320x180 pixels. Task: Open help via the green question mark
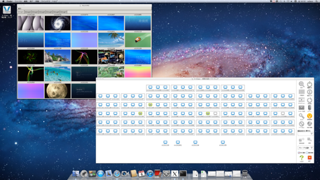click(x=302, y=158)
